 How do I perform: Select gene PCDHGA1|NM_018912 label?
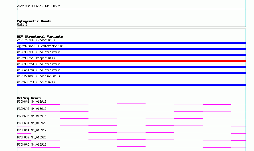click(x=32, y=102)
